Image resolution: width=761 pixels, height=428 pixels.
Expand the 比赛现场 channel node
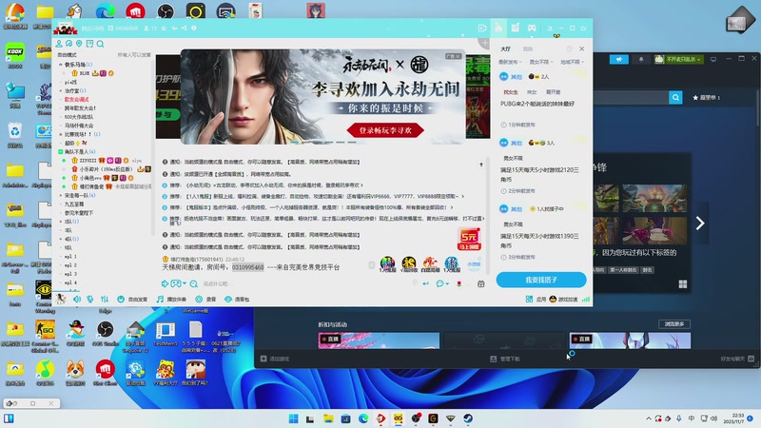[x=61, y=134]
